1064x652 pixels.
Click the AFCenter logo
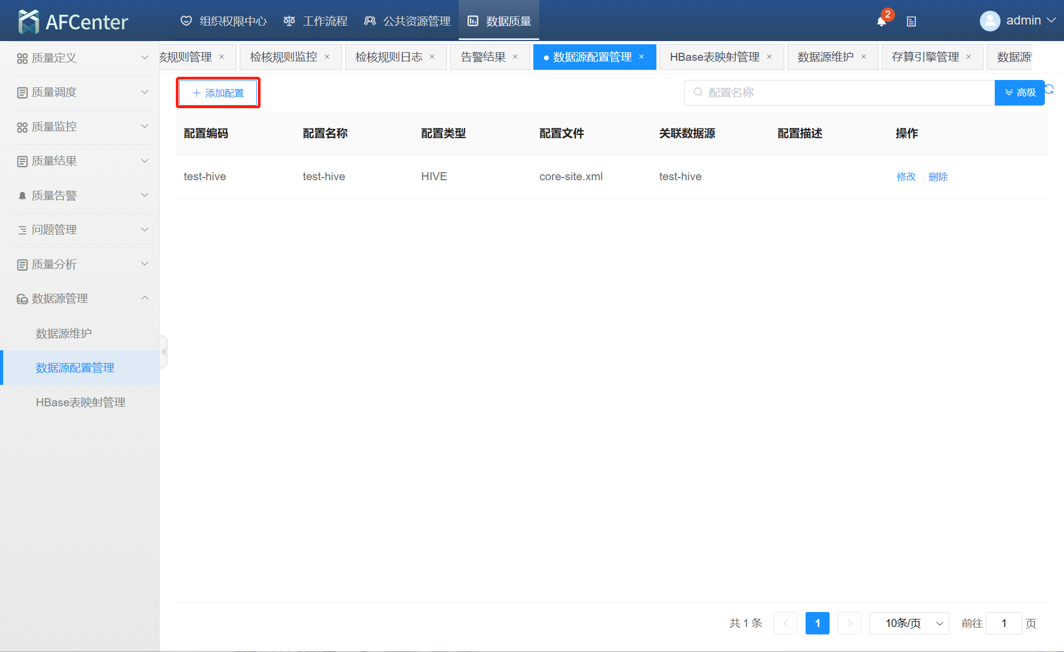tap(73, 21)
